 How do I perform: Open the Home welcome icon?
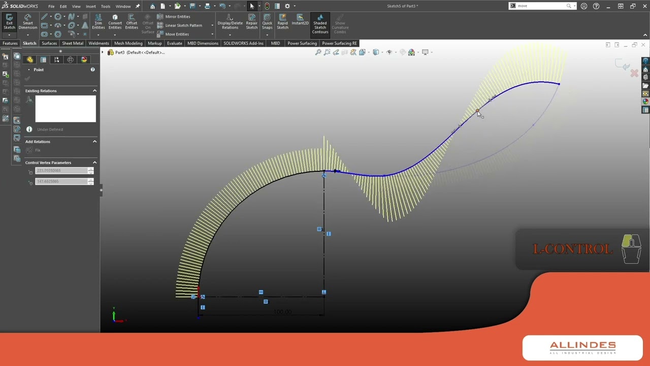pyautogui.click(x=152, y=6)
